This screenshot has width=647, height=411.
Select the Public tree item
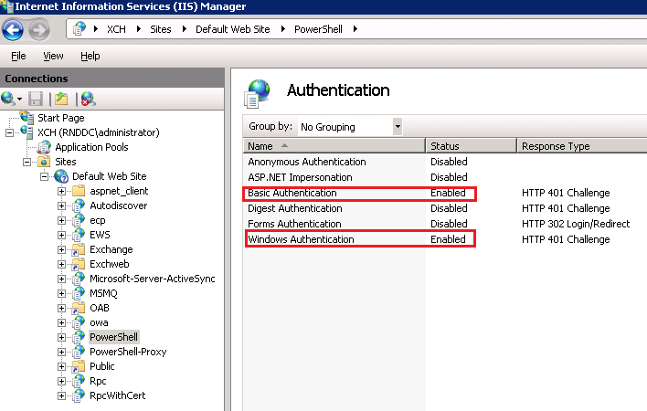pos(102,366)
